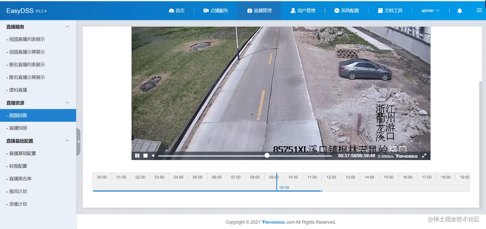Click the page vertical scrollbar
This screenshot has height=229, width=486.
point(481,144)
